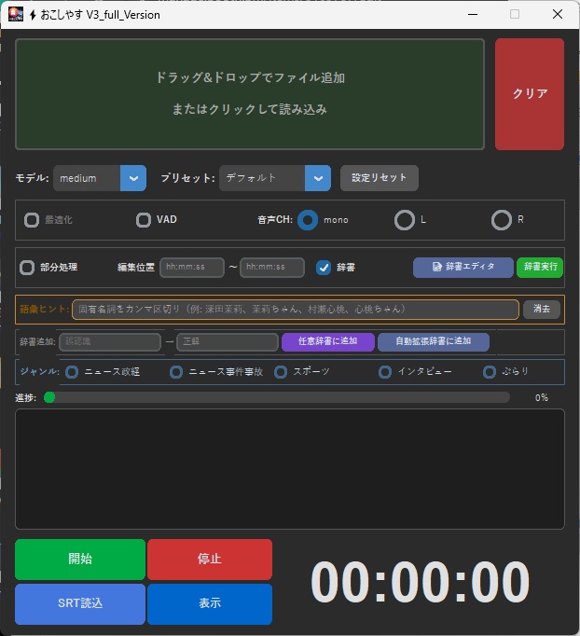Screen dimensions: 580x636
Task: Select the mono audio channel radio
Action: 308,220
